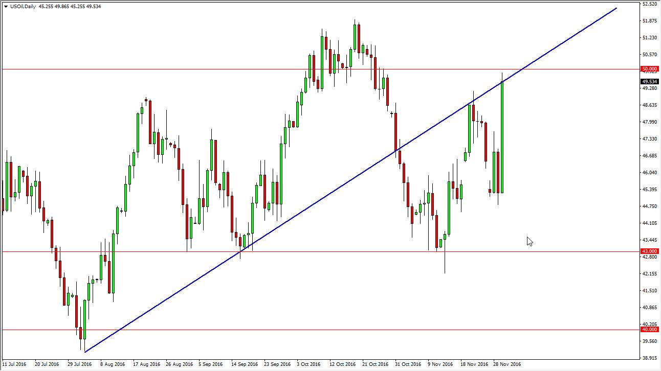
Task: Click the 40.865 value on price axis
Action: pyautogui.click(x=649, y=308)
